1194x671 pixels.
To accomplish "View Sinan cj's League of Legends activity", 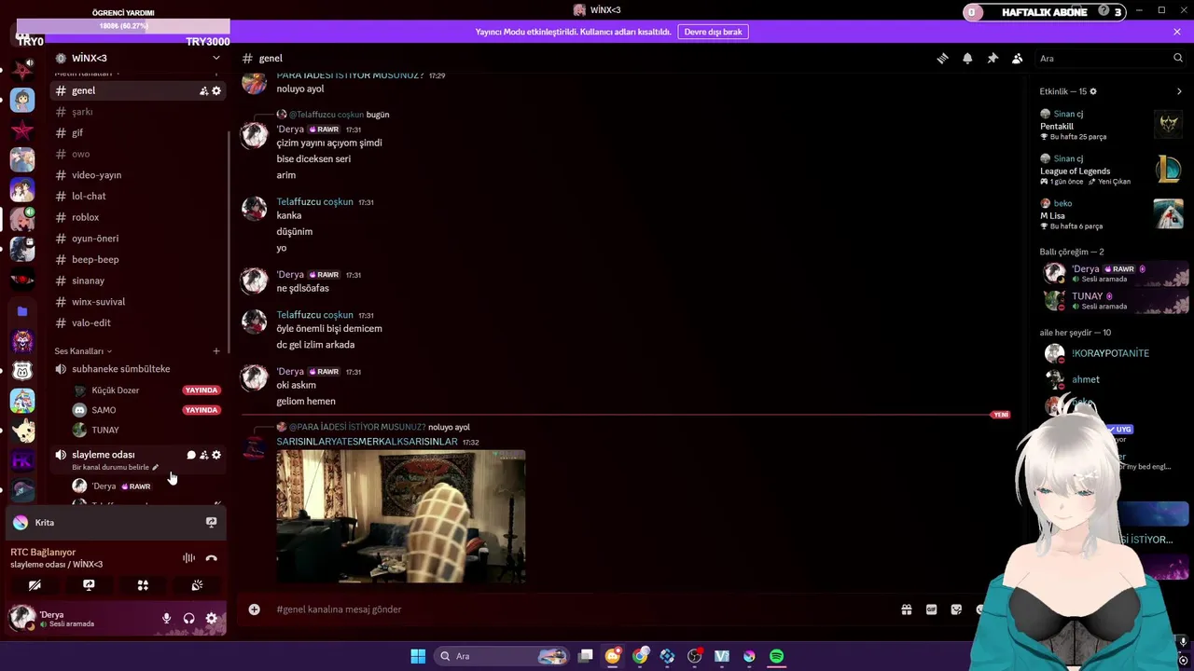I will pos(1111,170).
